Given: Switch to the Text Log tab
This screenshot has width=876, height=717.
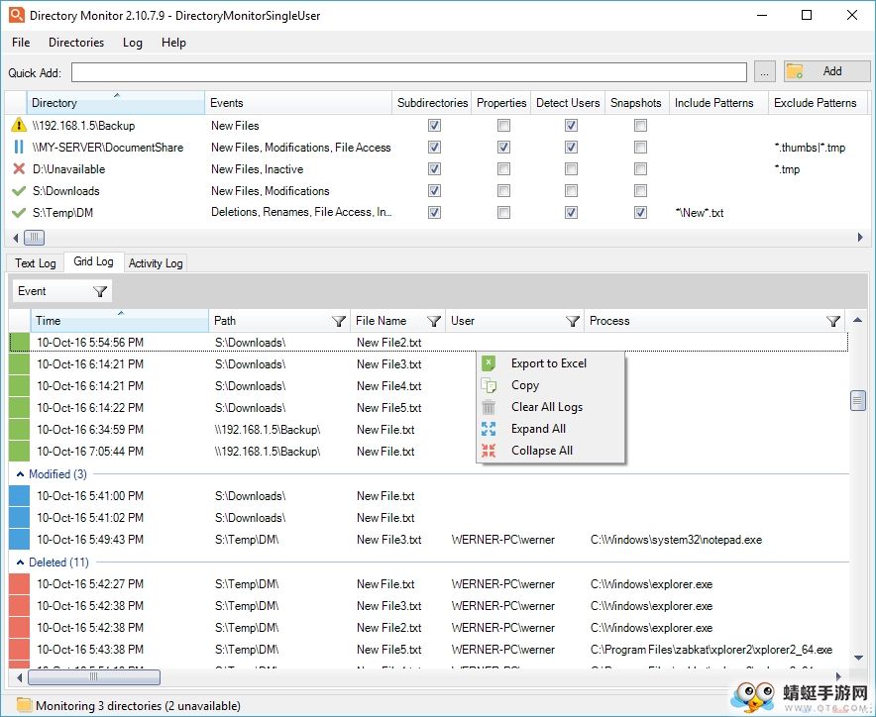Looking at the screenshot, I should (x=36, y=263).
